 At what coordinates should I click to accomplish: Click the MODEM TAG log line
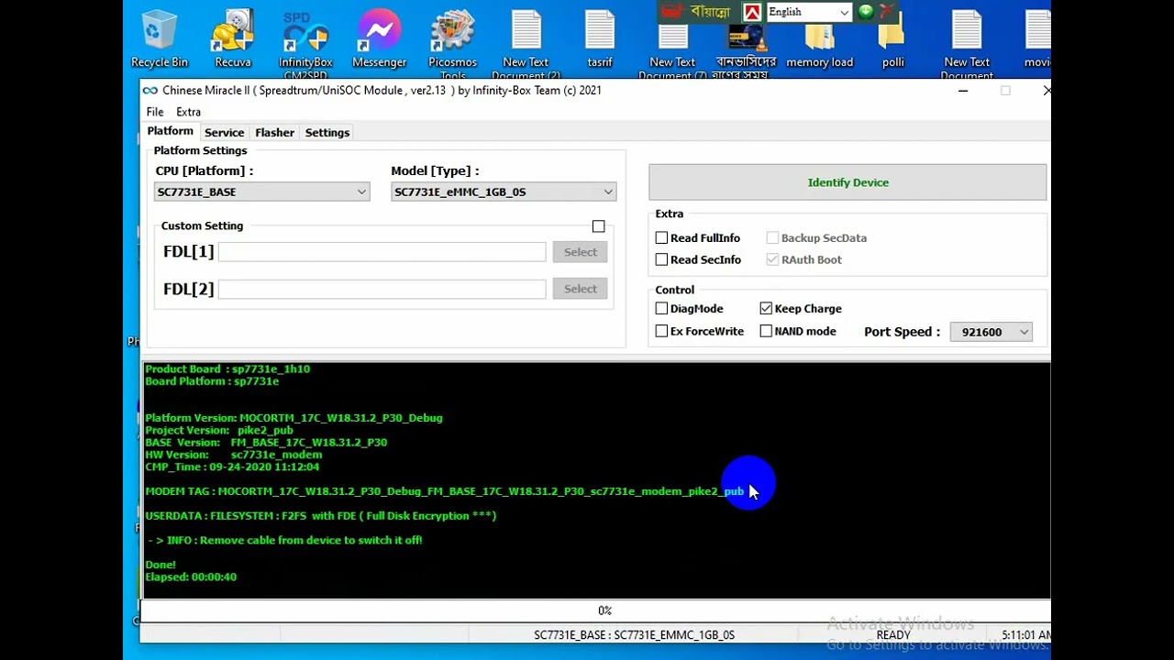pyautogui.click(x=444, y=491)
